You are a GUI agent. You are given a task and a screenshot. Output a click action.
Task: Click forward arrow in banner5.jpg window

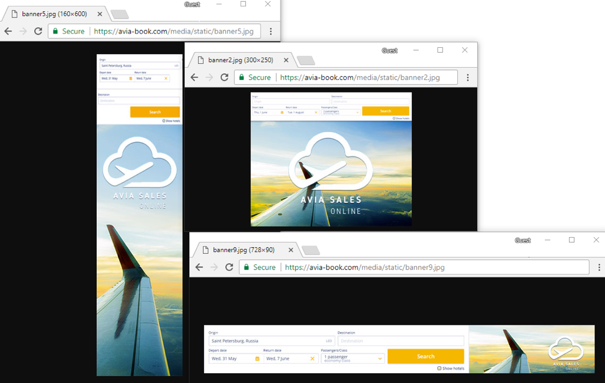coord(23,31)
